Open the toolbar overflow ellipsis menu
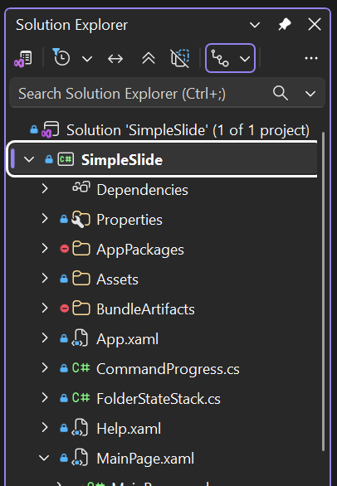 311,58
